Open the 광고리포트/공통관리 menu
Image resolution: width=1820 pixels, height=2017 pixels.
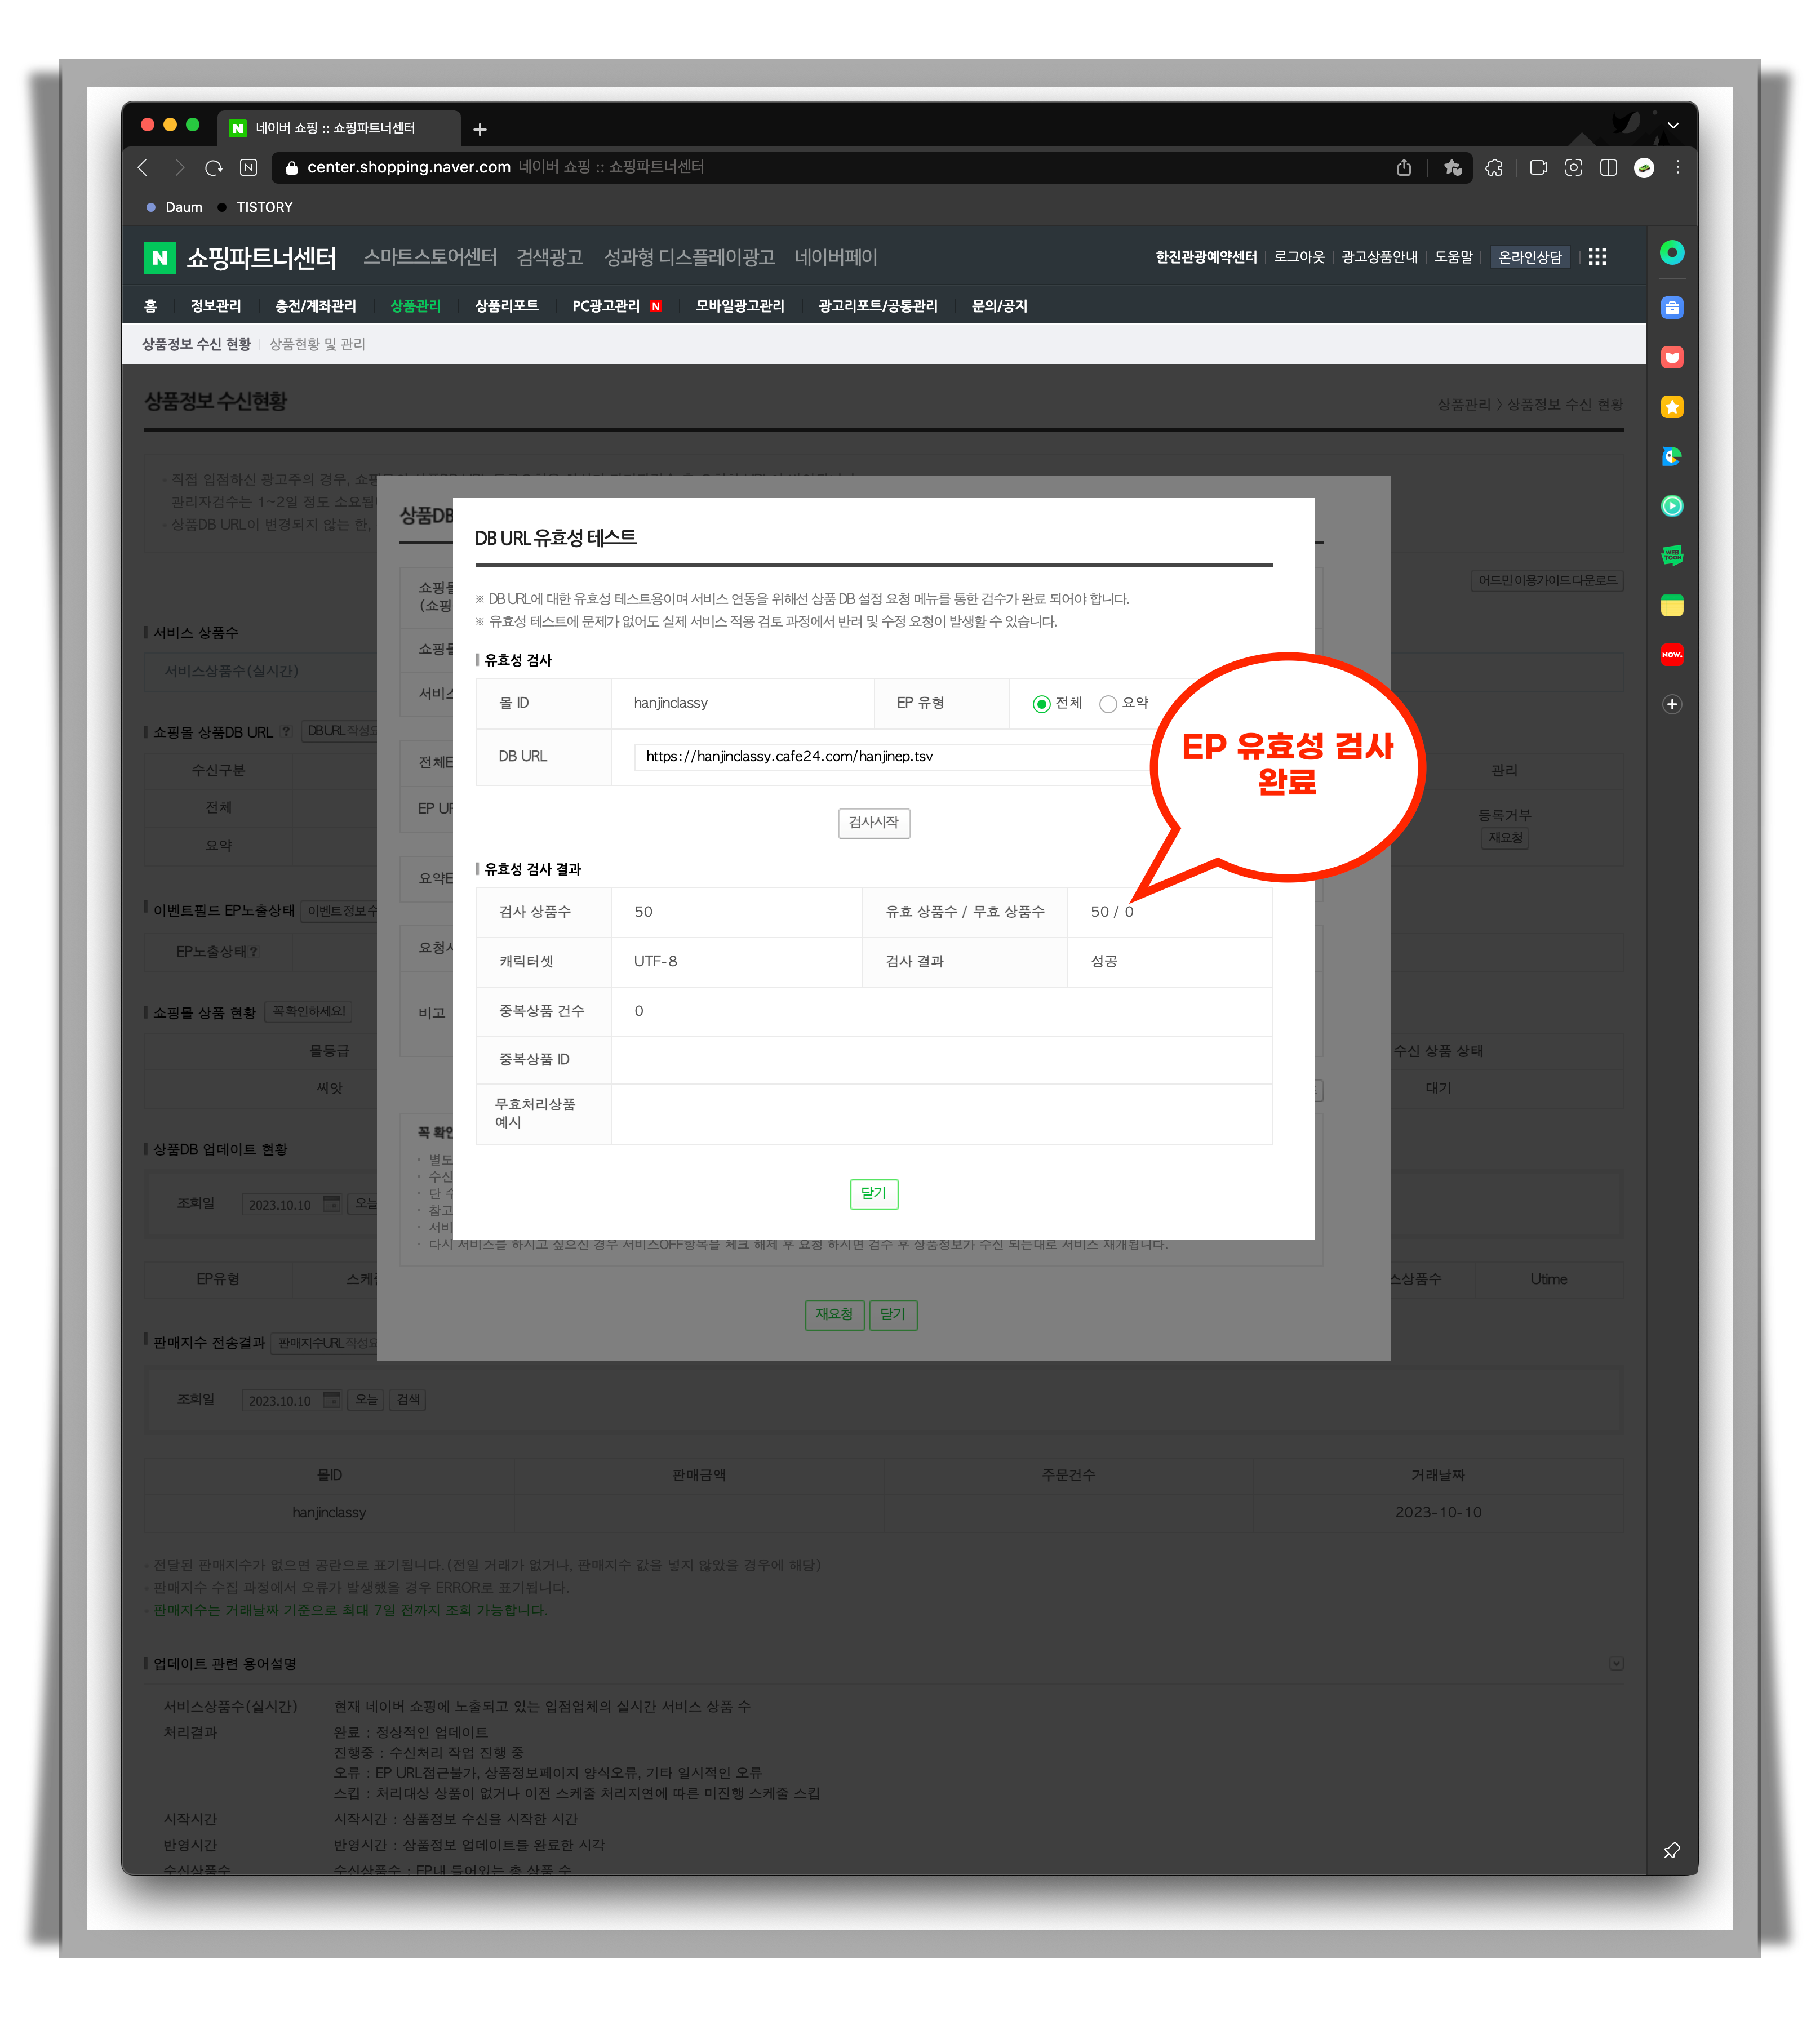click(878, 306)
